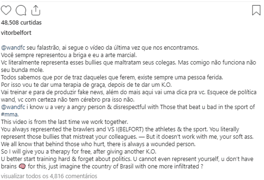The image size is (264, 180).
Task: Click the text 'Todos sabemos que por de traz'
Action: tap(112, 77)
